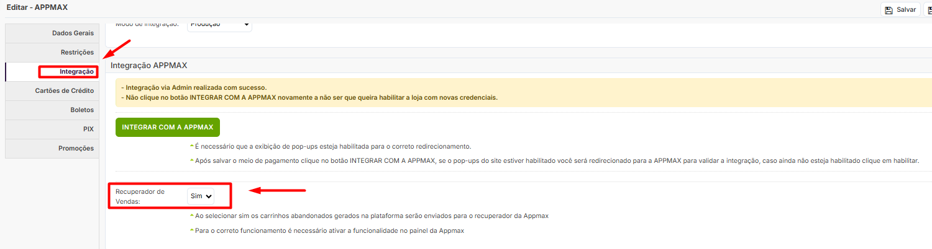Click the hint about ativar funcionalidade no painel

(x=329, y=230)
